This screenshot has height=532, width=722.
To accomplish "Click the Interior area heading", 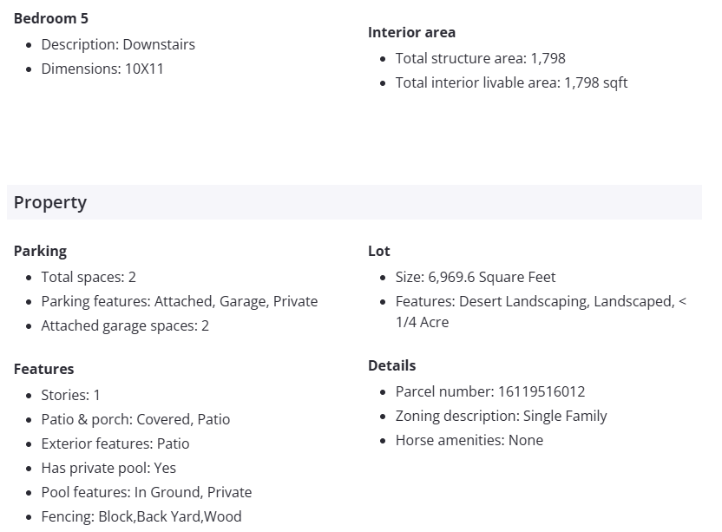I will click(411, 32).
